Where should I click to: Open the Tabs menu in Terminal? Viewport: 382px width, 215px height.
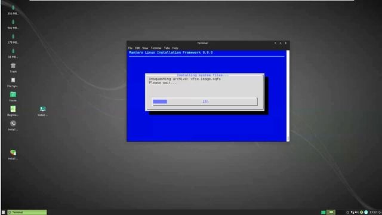[x=167, y=48]
